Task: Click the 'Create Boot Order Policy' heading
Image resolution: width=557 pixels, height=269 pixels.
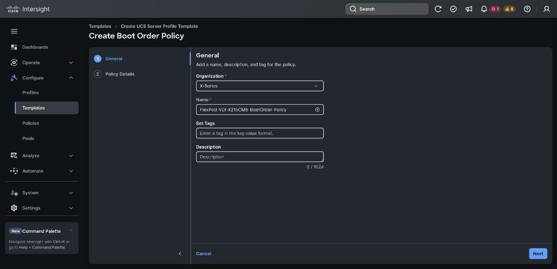Action: click(x=136, y=36)
